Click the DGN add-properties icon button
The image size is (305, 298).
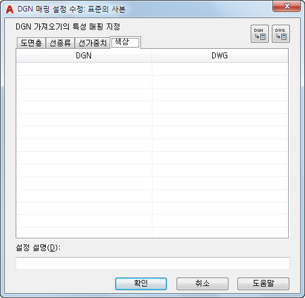click(260, 34)
